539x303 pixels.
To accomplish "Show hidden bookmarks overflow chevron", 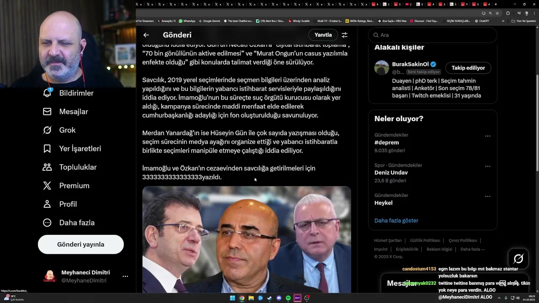I will 503,21.
